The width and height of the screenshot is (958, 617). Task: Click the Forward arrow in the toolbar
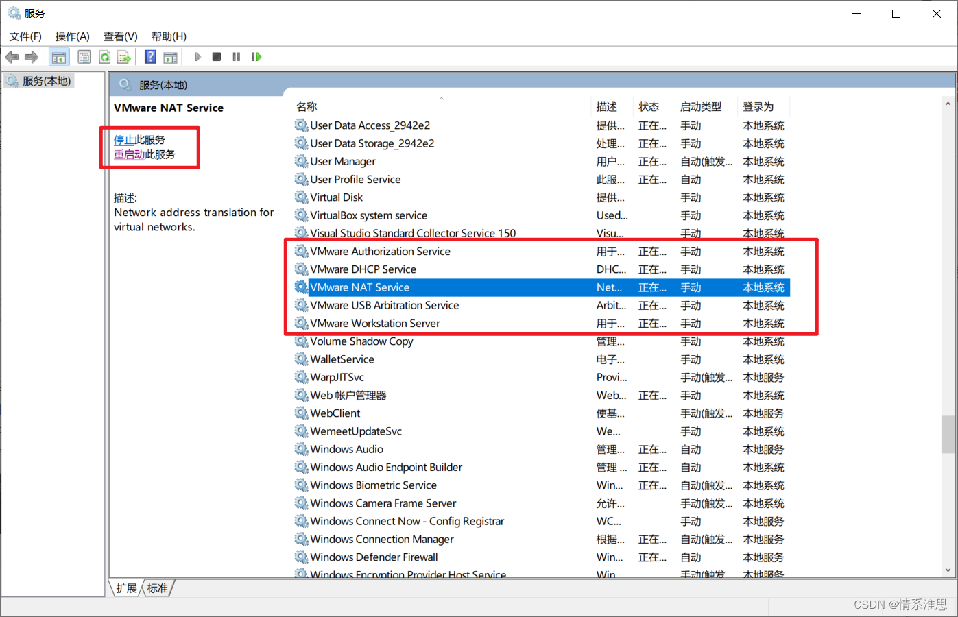(x=32, y=57)
